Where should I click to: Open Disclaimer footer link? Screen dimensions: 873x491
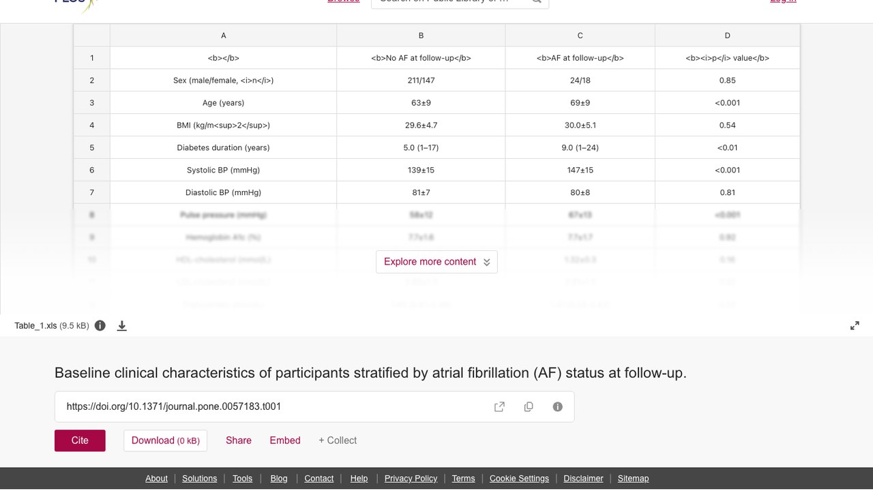(x=584, y=478)
